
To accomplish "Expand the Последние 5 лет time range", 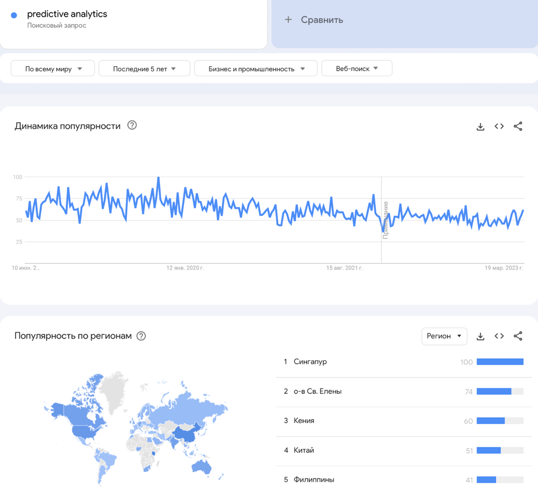I will tap(144, 69).
